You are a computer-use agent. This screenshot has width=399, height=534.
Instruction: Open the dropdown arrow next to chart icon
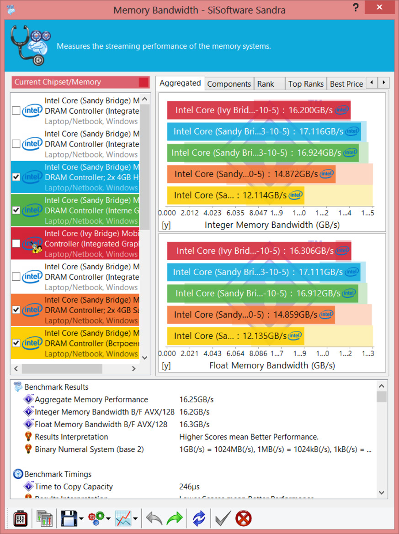(135, 519)
